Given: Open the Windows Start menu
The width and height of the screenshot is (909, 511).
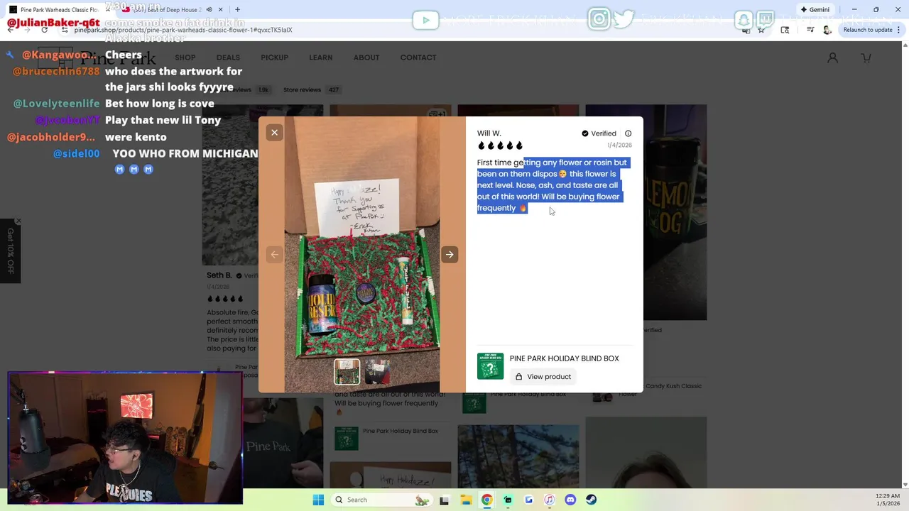Looking at the screenshot, I should click(x=318, y=500).
